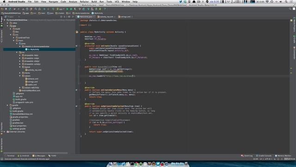This screenshot has height=167, width=296.
Task: Click the Twitter icon in macOS menu bar
Action: click(181, 2)
